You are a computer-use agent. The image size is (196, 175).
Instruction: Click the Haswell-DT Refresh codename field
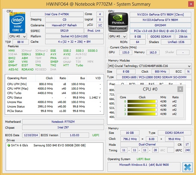(64, 25)
